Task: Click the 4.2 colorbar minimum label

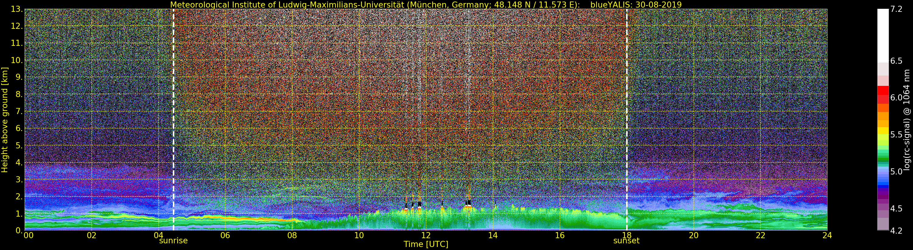Action: (x=896, y=231)
